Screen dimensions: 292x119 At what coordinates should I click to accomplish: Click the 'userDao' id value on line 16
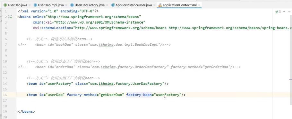tap(55, 95)
